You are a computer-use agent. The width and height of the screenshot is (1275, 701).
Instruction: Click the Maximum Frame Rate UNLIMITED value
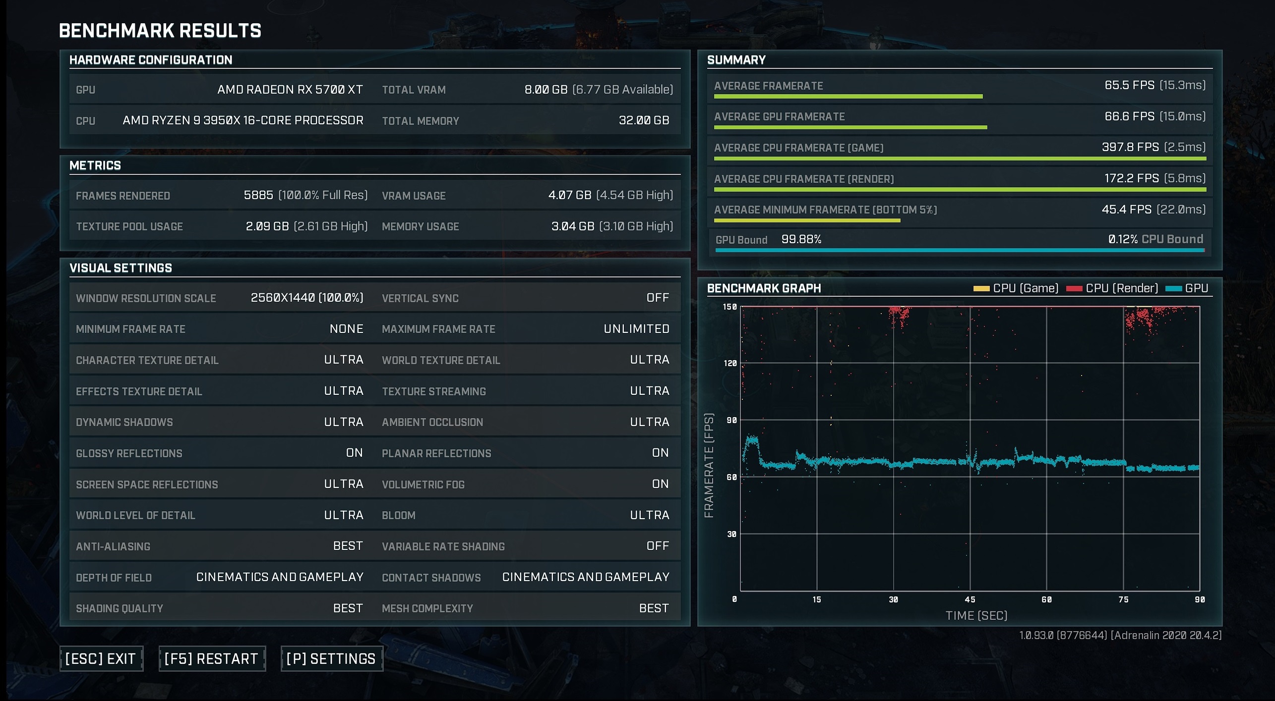pyautogui.click(x=637, y=329)
